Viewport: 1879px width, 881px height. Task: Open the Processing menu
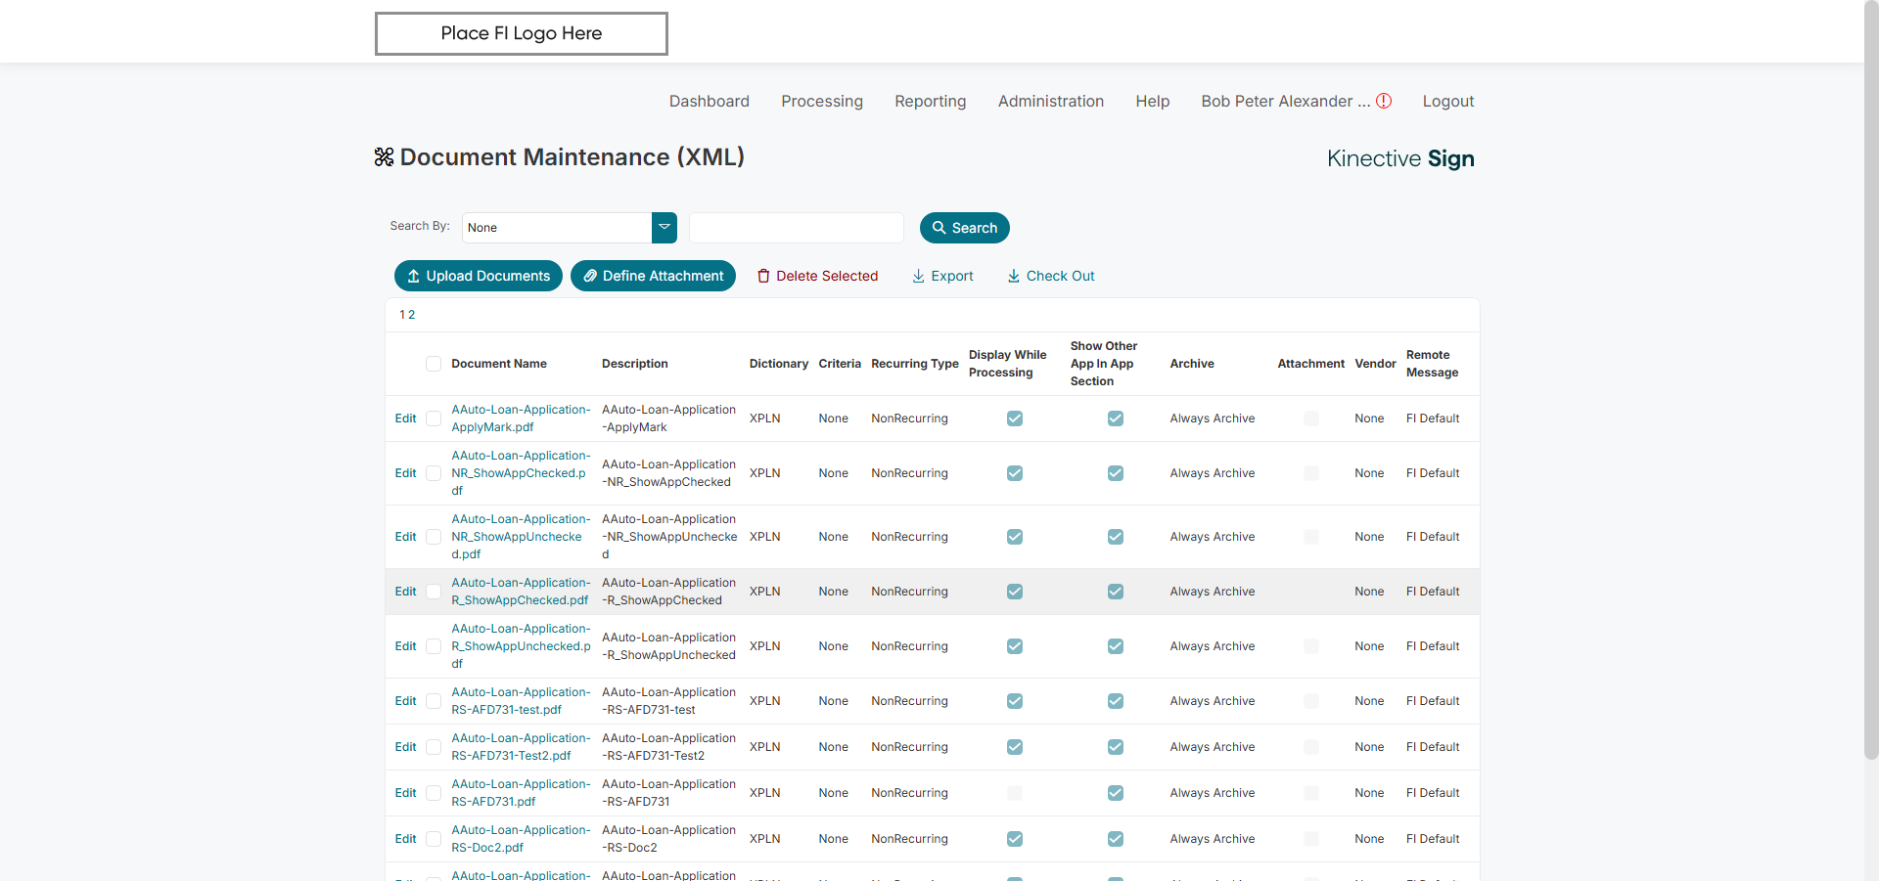821,102
